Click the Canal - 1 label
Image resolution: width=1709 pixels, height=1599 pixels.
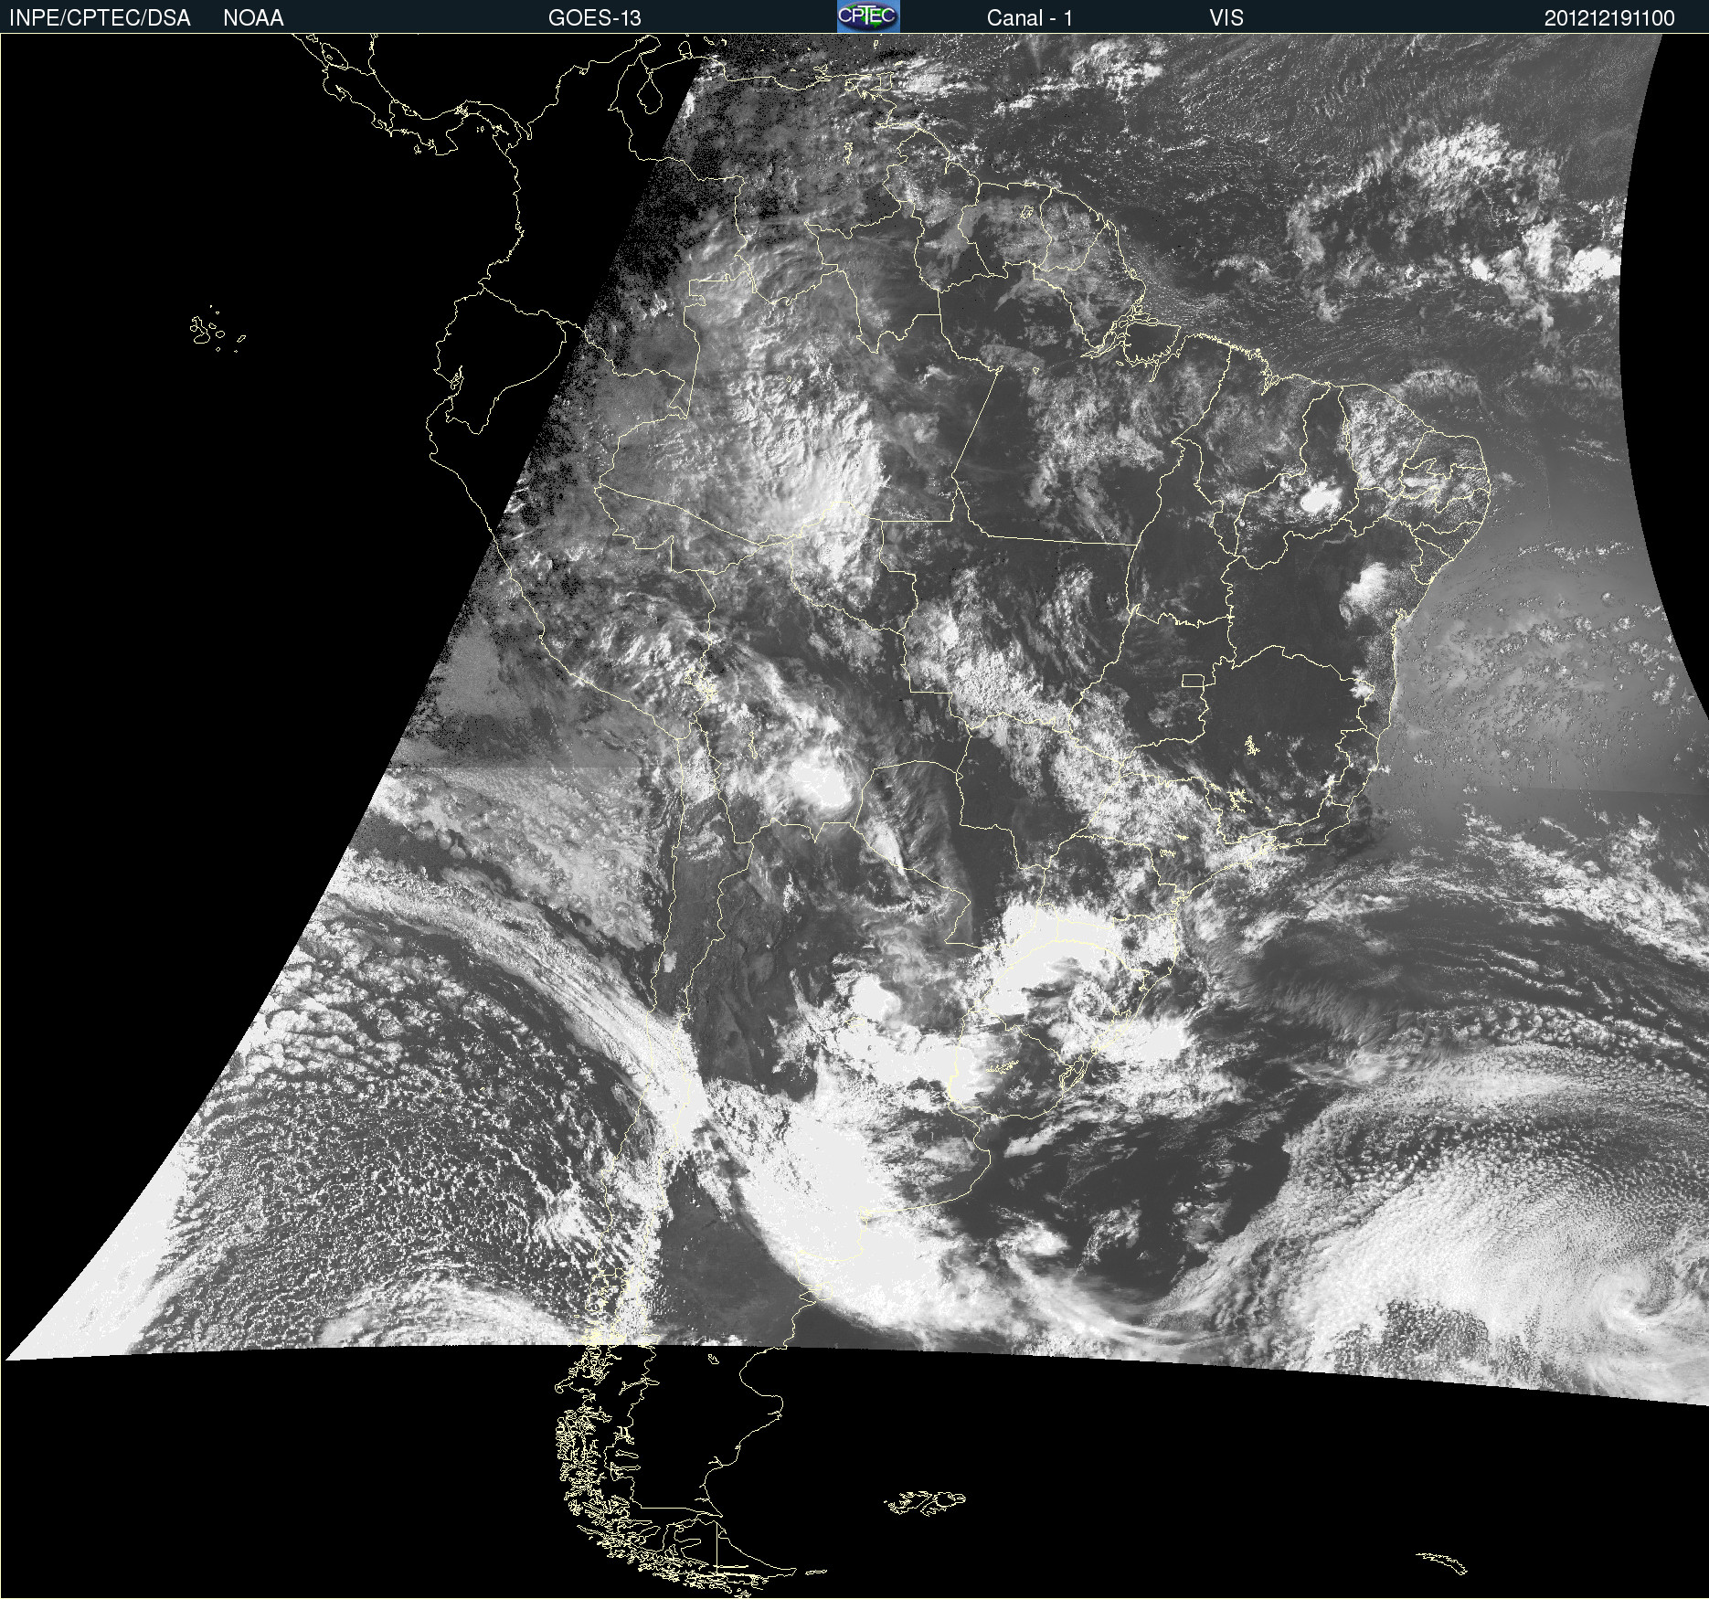pyautogui.click(x=1029, y=18)
